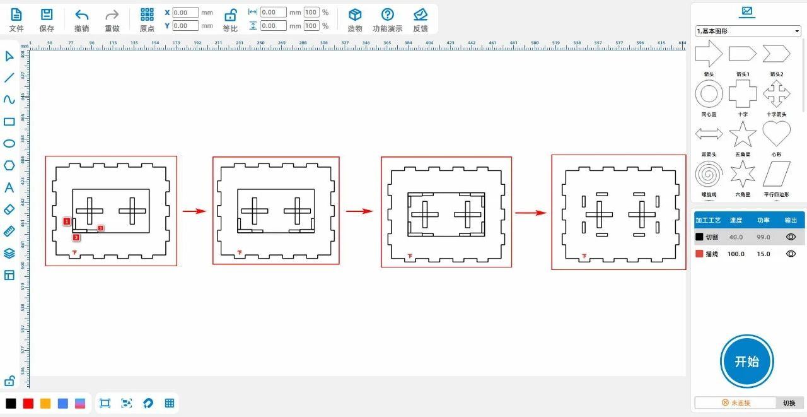Toggle the 等比 aspect ratio lock
This screenshot has height=417, width=807.
pyautogui.click(x=231, y=15)
